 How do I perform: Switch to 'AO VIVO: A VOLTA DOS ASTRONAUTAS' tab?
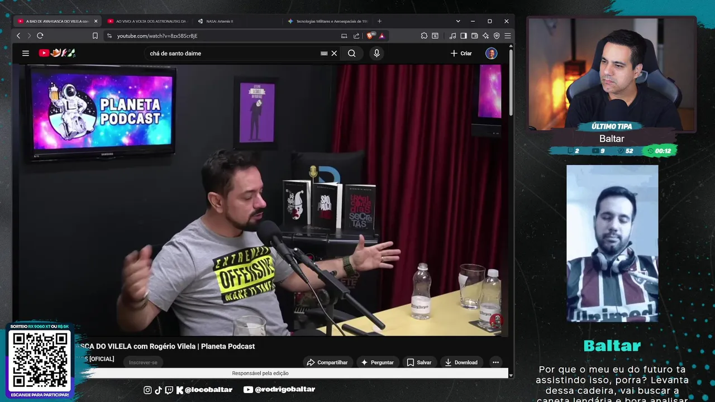point(147,21)
